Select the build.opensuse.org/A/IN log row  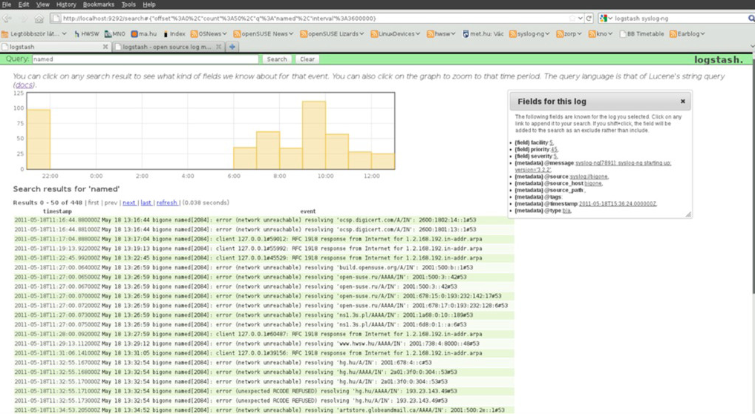pyautogui.click(x=263, y=268)
